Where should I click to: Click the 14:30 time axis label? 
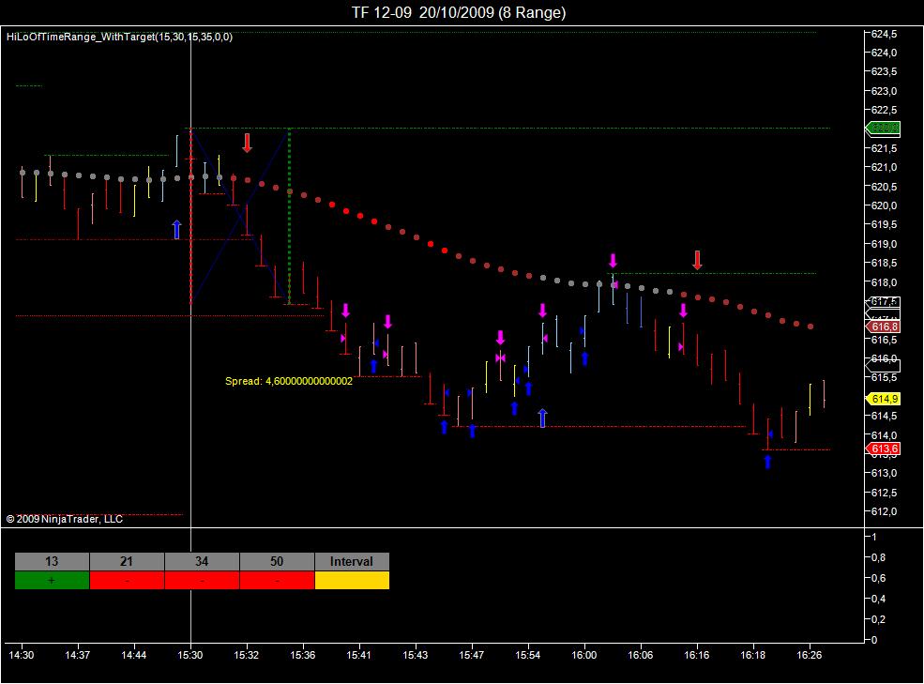pyautogui.click(x=22, y=655)
